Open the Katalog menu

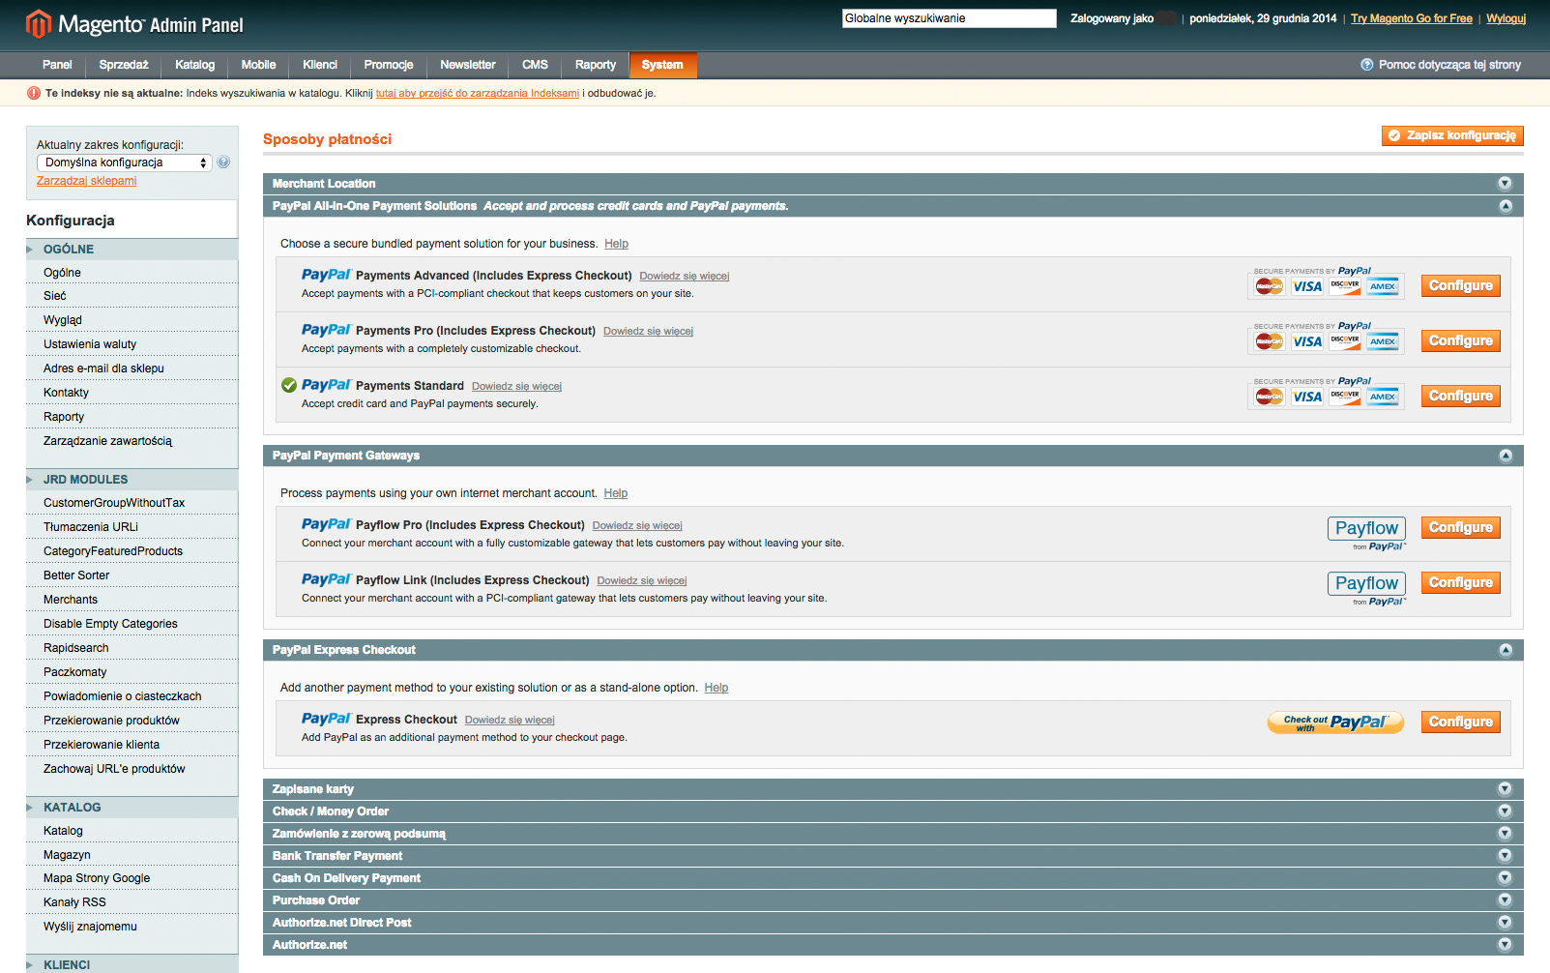pyautogui.click(x=194, y=65)
